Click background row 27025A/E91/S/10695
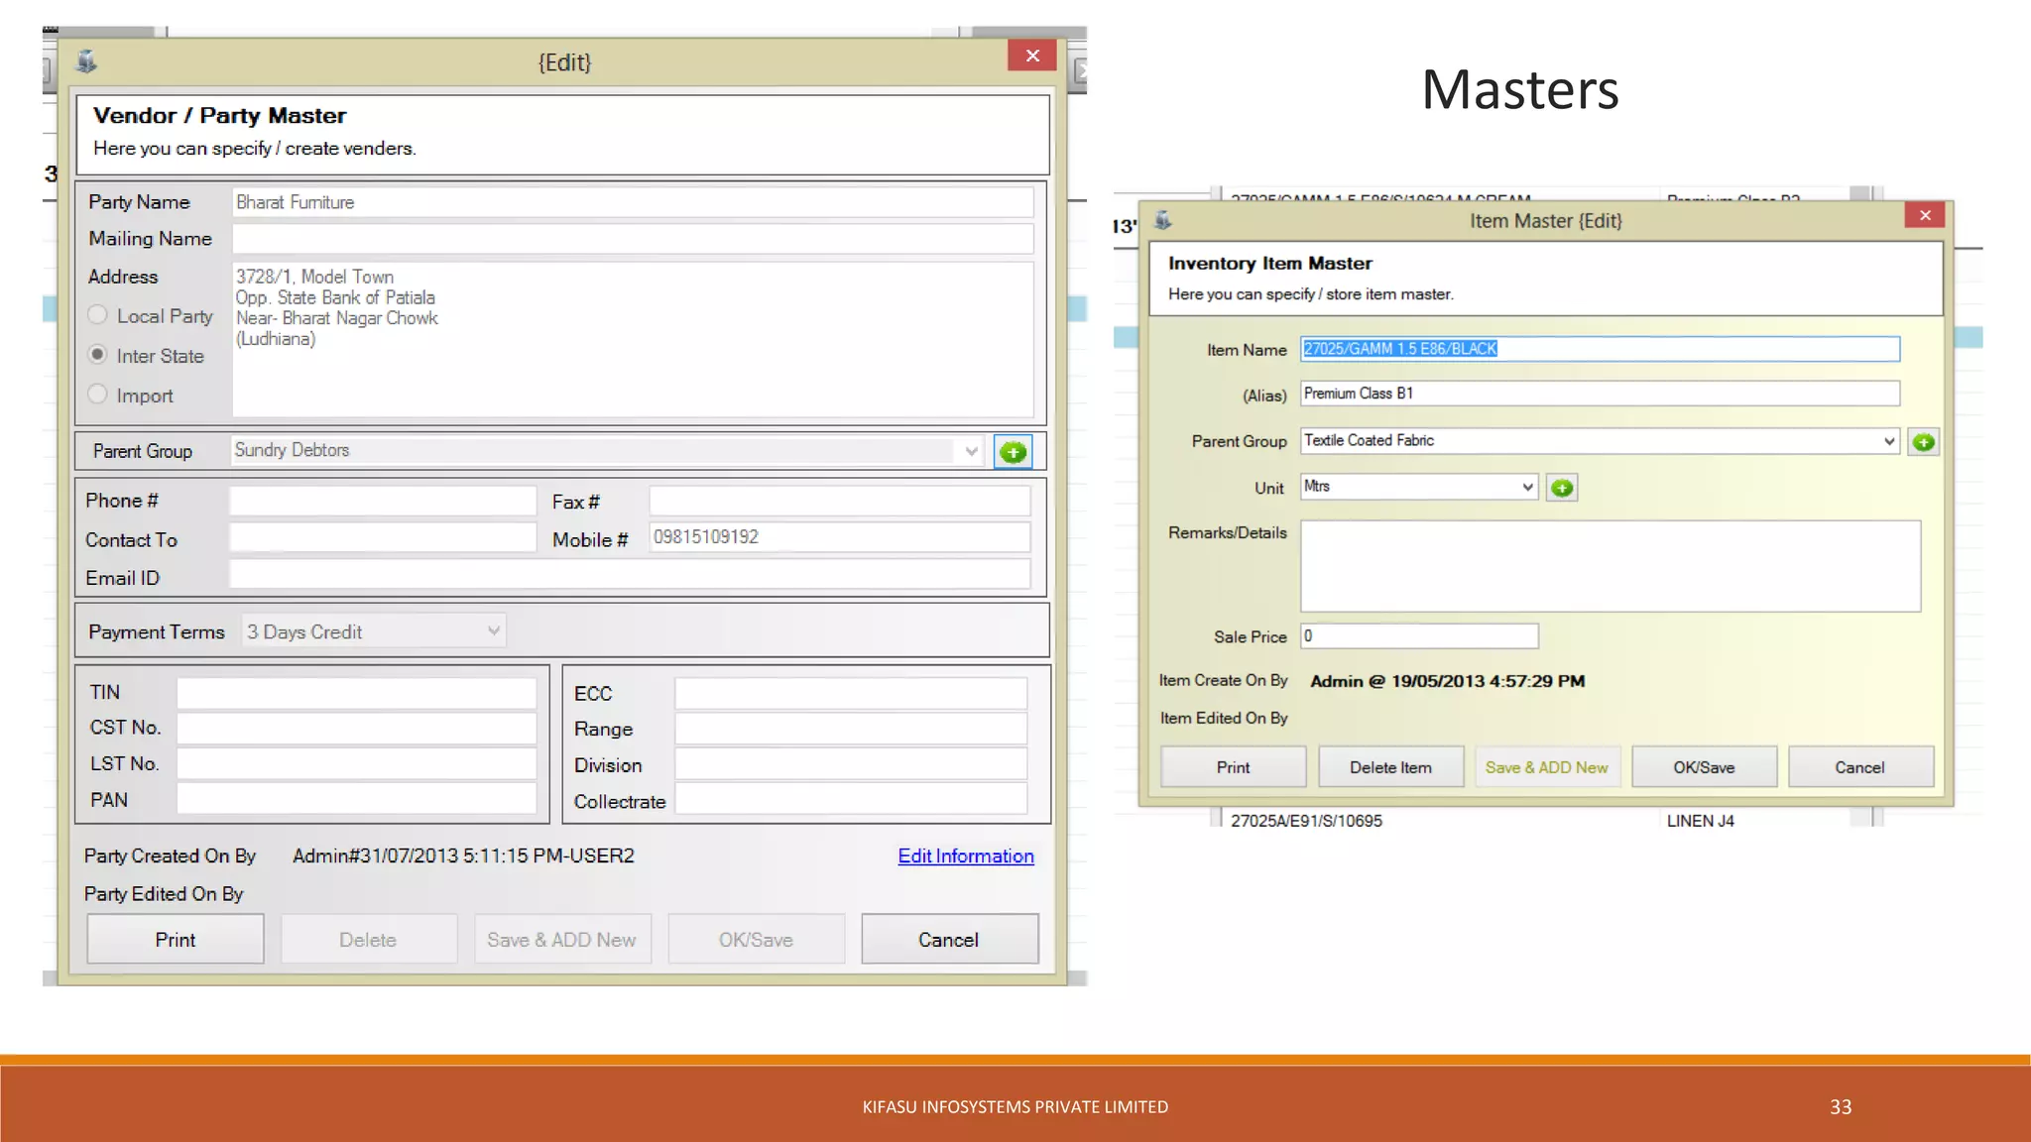 tap(1306, 821)
